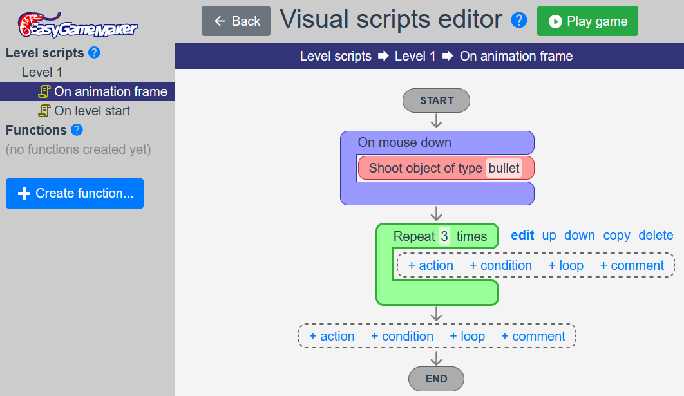
Task: Add a comment before the END node
Action: pyautogui.click(x=533, y=336)
